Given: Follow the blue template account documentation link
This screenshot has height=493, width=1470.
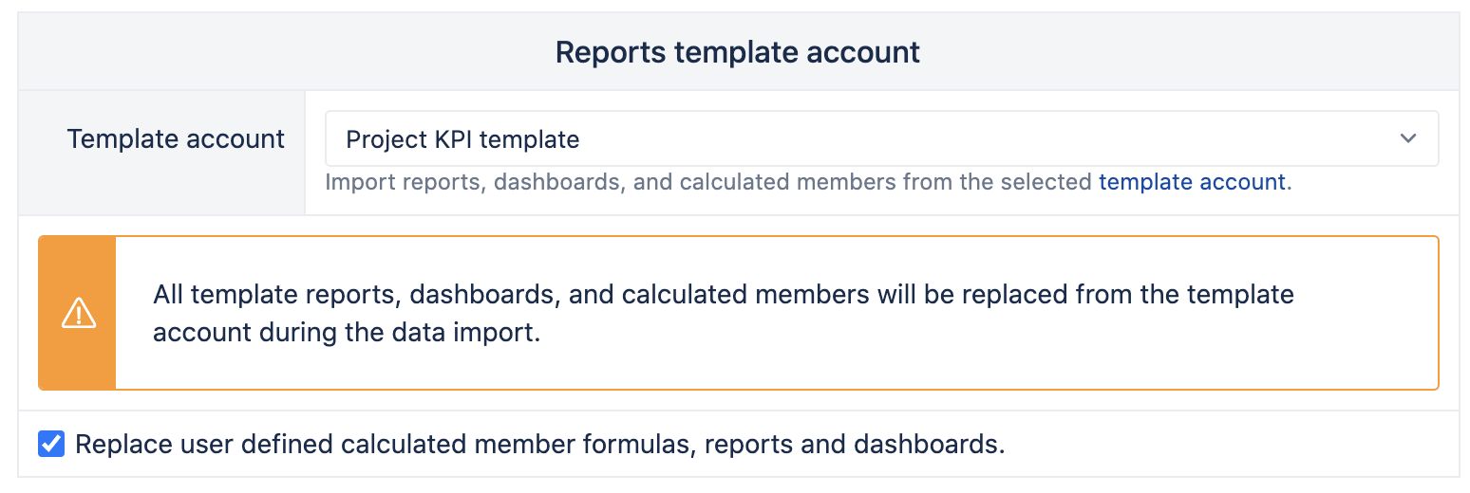Looking at the screenshot, I should [x=1192, y=182].
